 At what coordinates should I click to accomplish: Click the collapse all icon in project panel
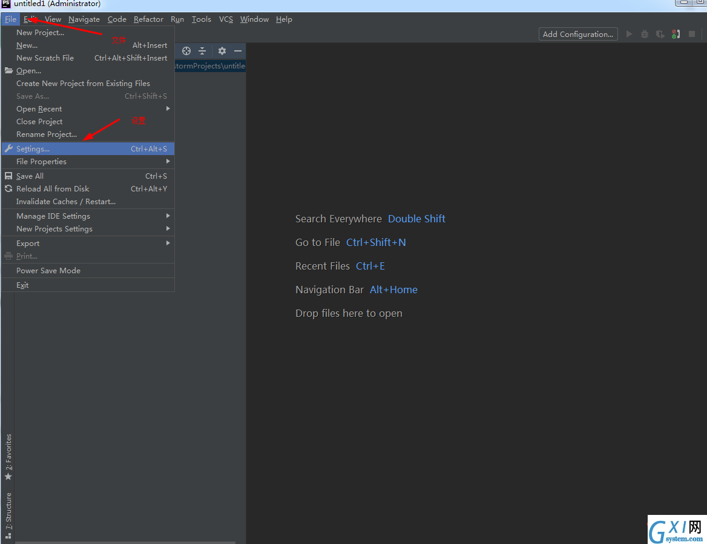[x=202, y=51]
